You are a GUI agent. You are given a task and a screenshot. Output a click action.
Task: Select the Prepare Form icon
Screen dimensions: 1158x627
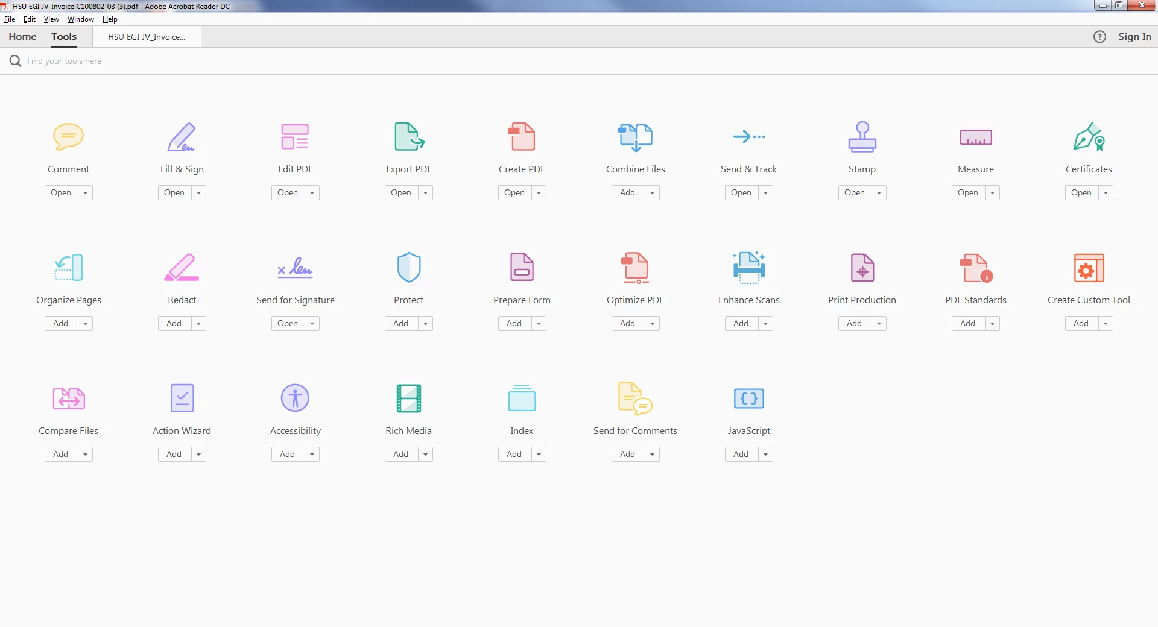pyautogui.click(x=522, y=268)
